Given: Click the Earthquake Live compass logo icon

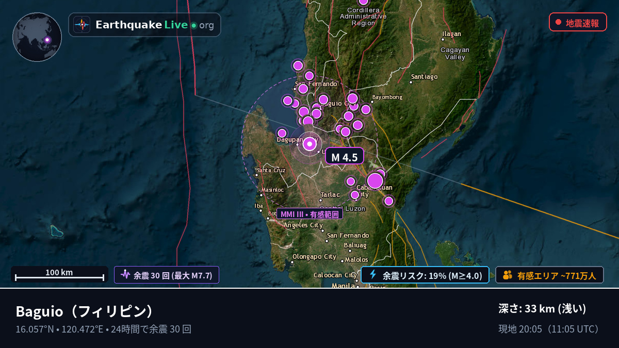Looking at the screenshot, I should [82, 25].
